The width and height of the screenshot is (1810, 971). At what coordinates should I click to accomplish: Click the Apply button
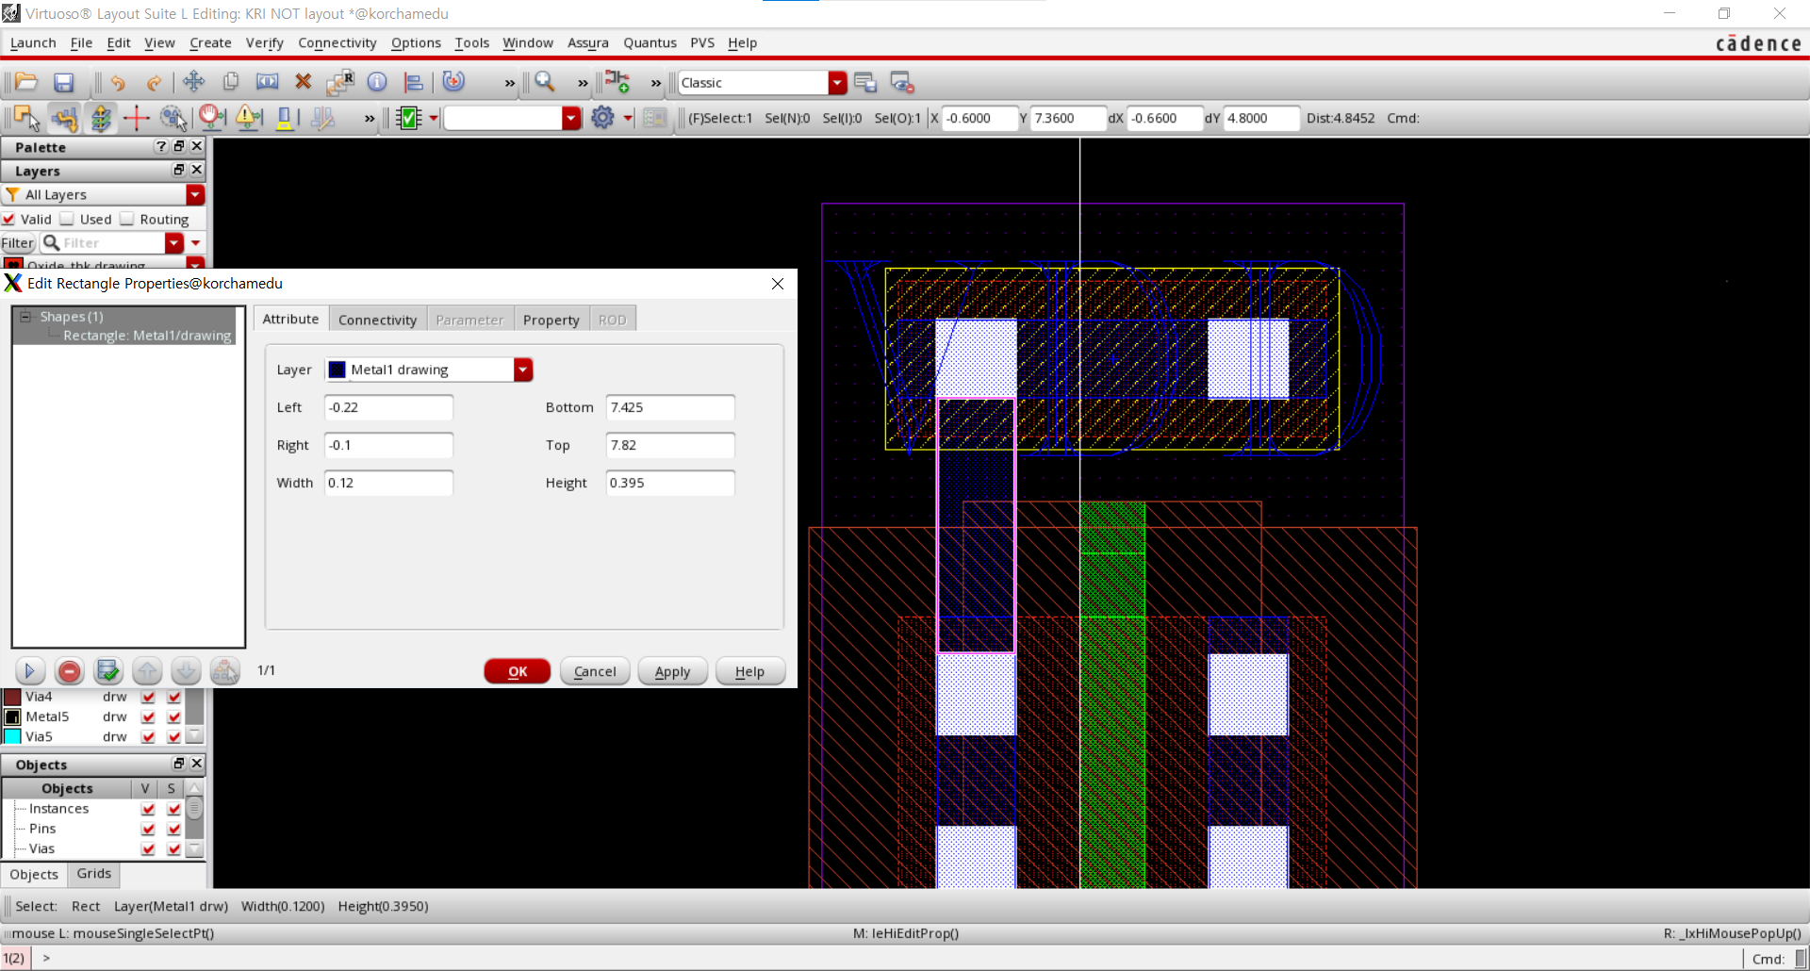673,671
